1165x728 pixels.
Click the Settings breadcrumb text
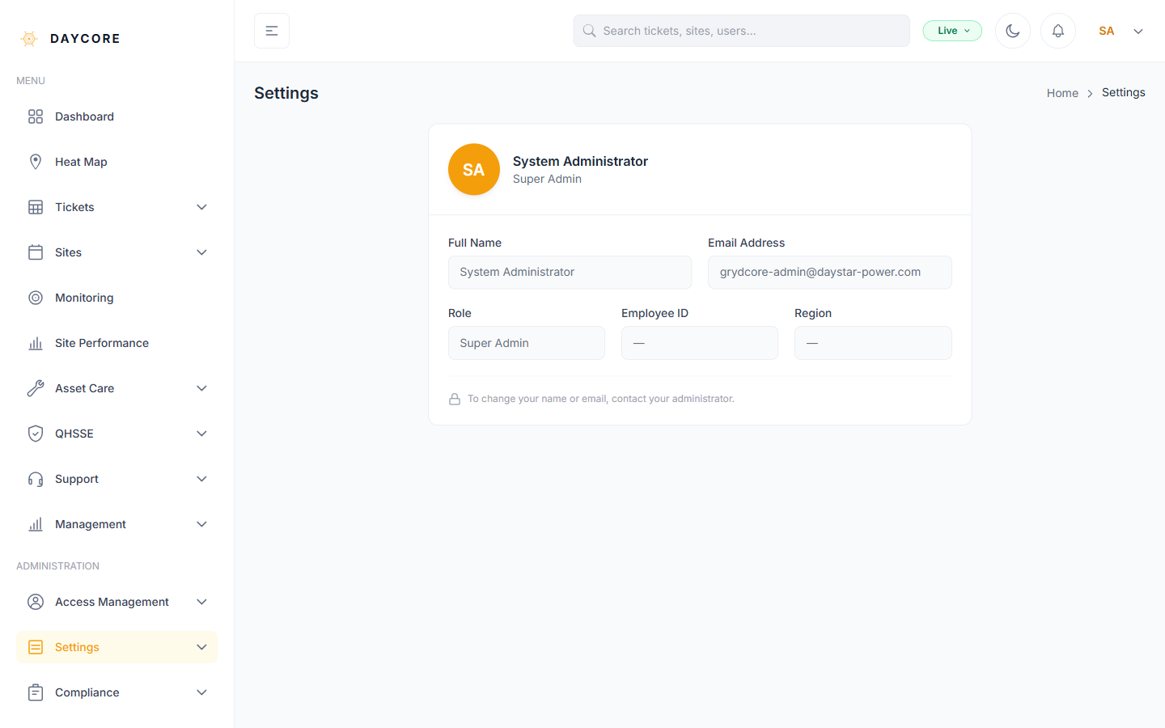tap(1124, 92)
